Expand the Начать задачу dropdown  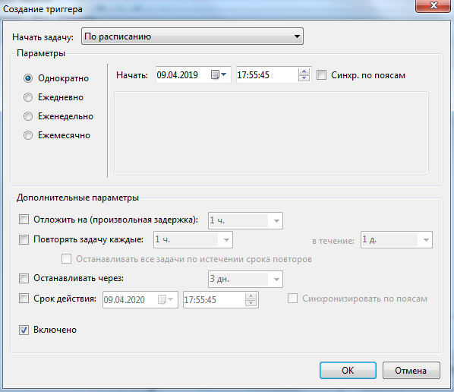pos(192,36)
